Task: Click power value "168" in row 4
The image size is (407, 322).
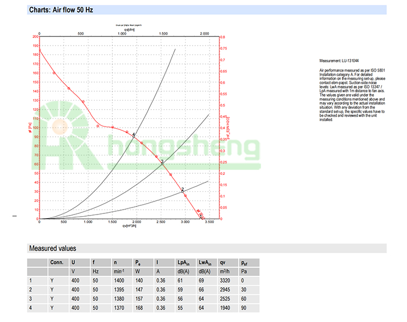Action: [139, 308]
